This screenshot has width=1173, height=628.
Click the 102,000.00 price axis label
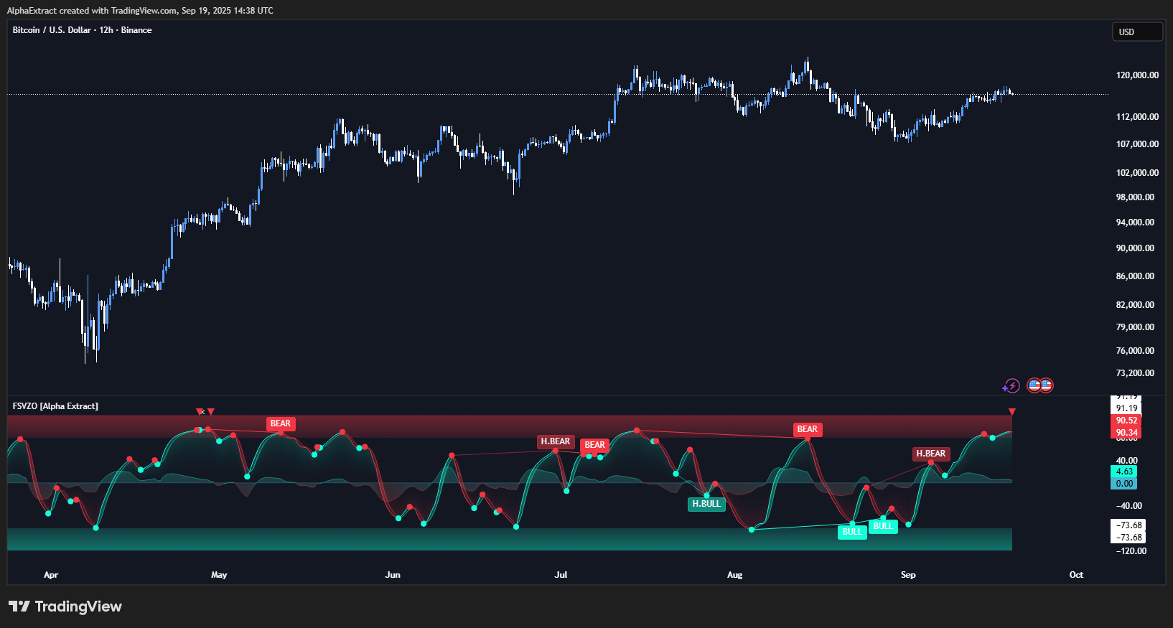coord(1137,173)
